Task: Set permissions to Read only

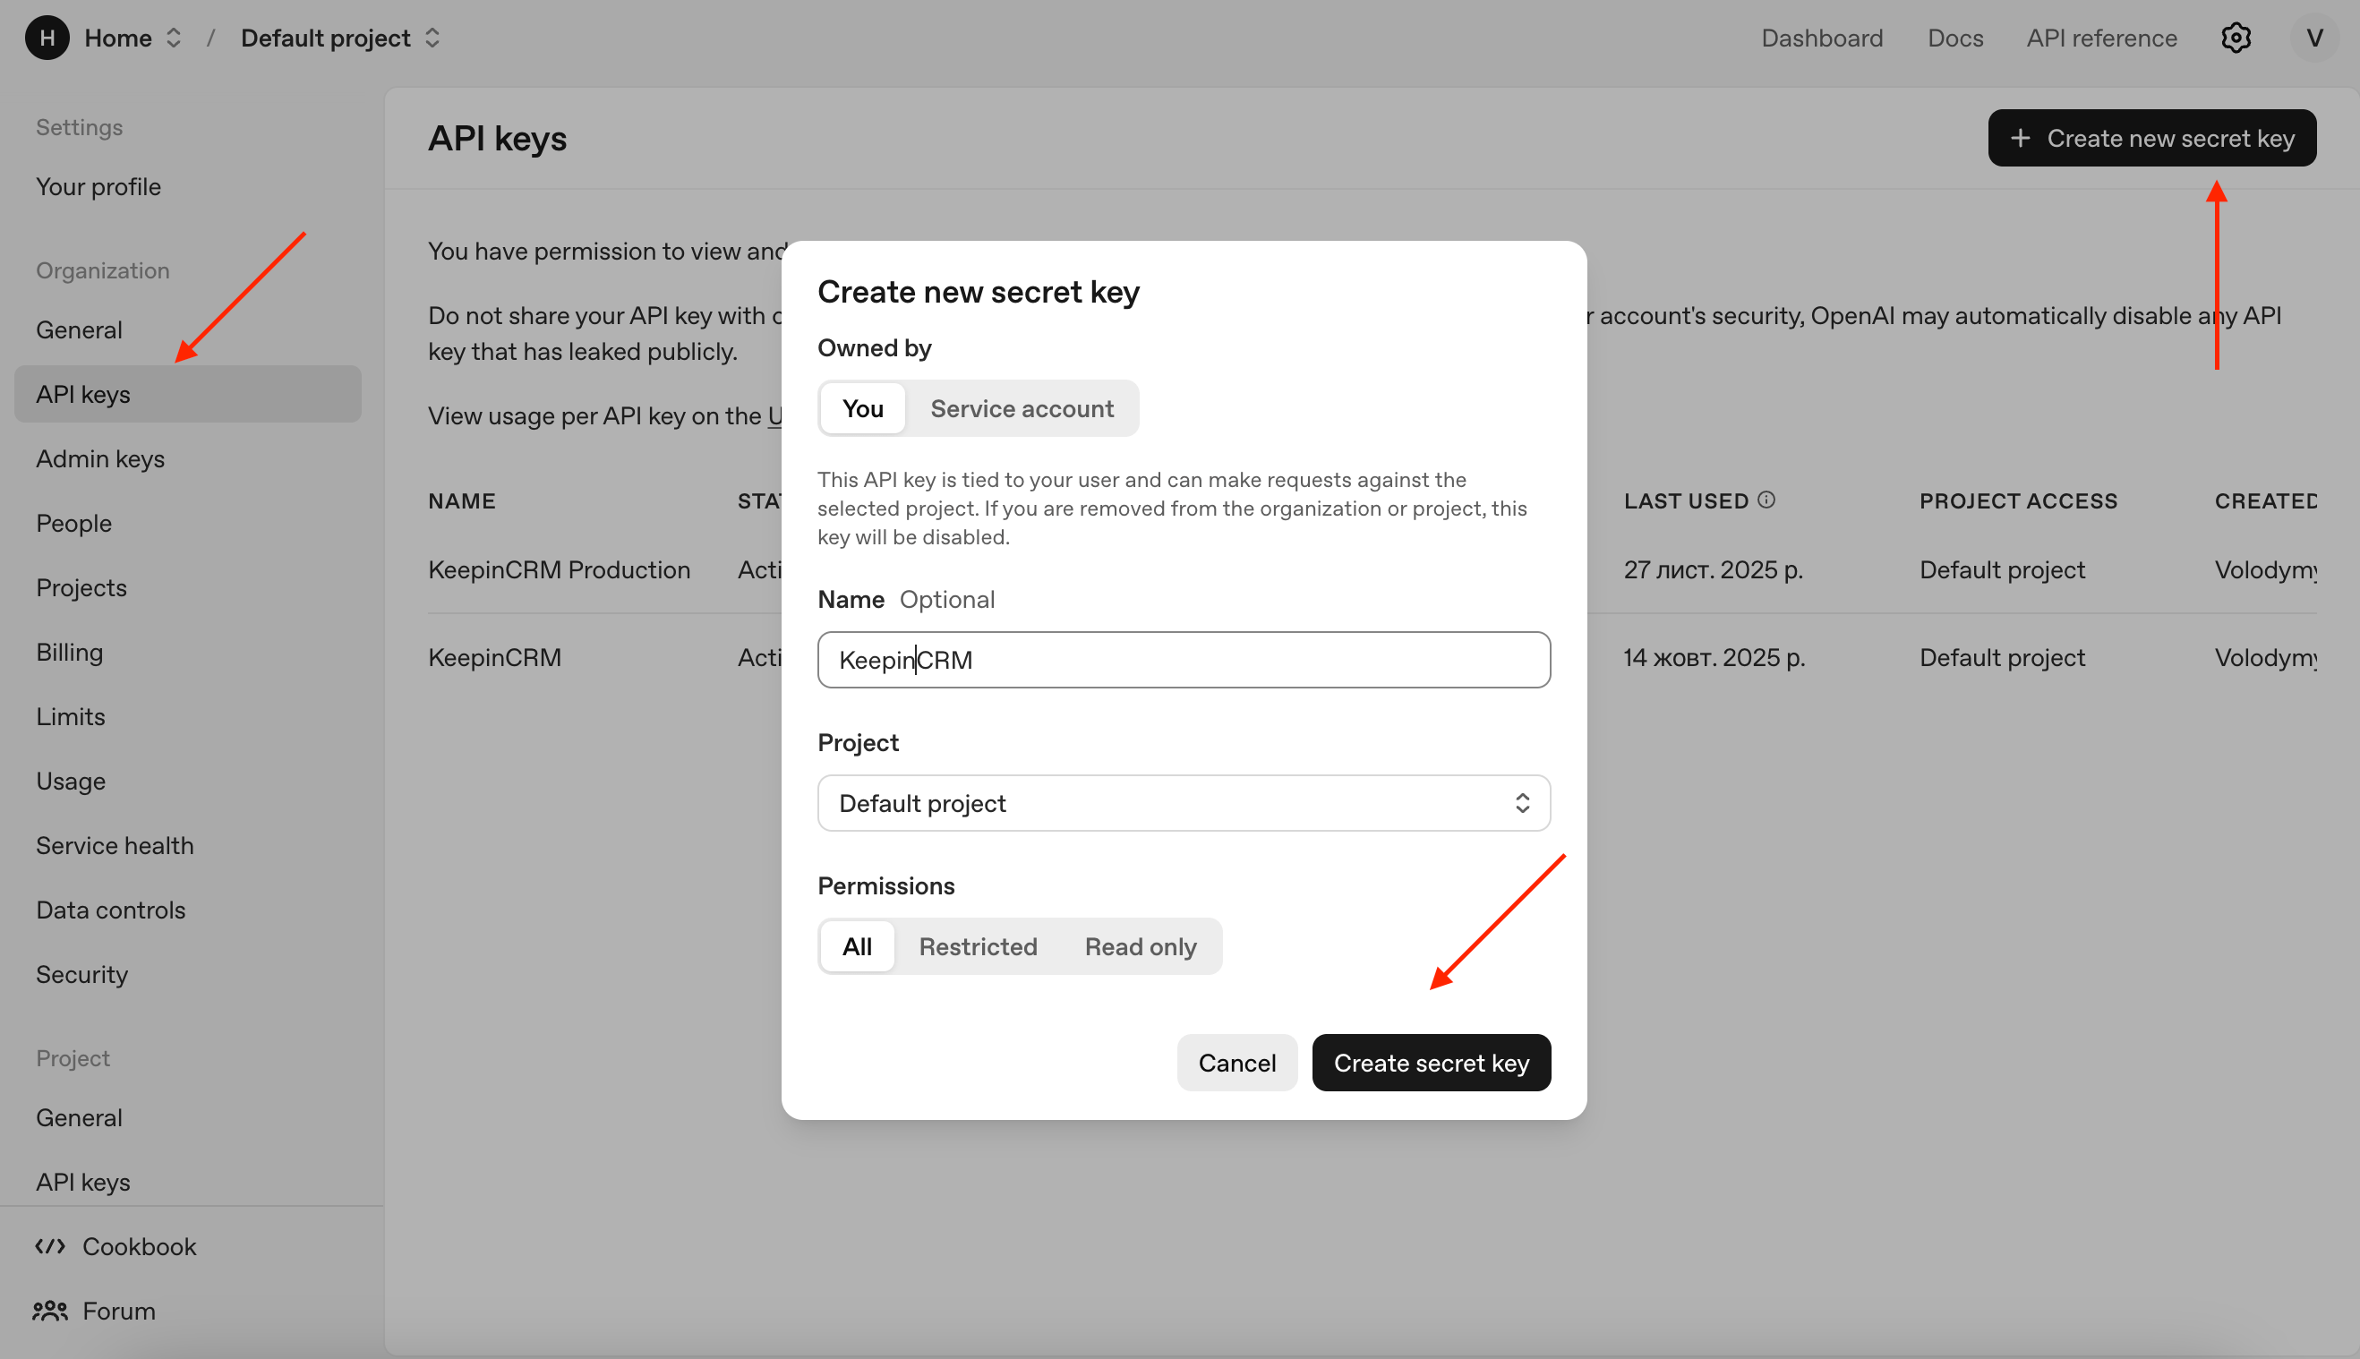Action: pos(1140,945)
